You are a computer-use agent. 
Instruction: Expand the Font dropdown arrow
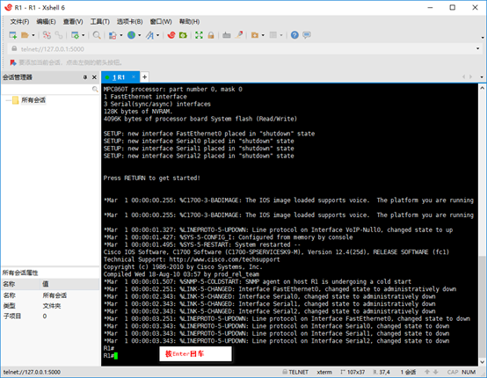tap(157, 35)
